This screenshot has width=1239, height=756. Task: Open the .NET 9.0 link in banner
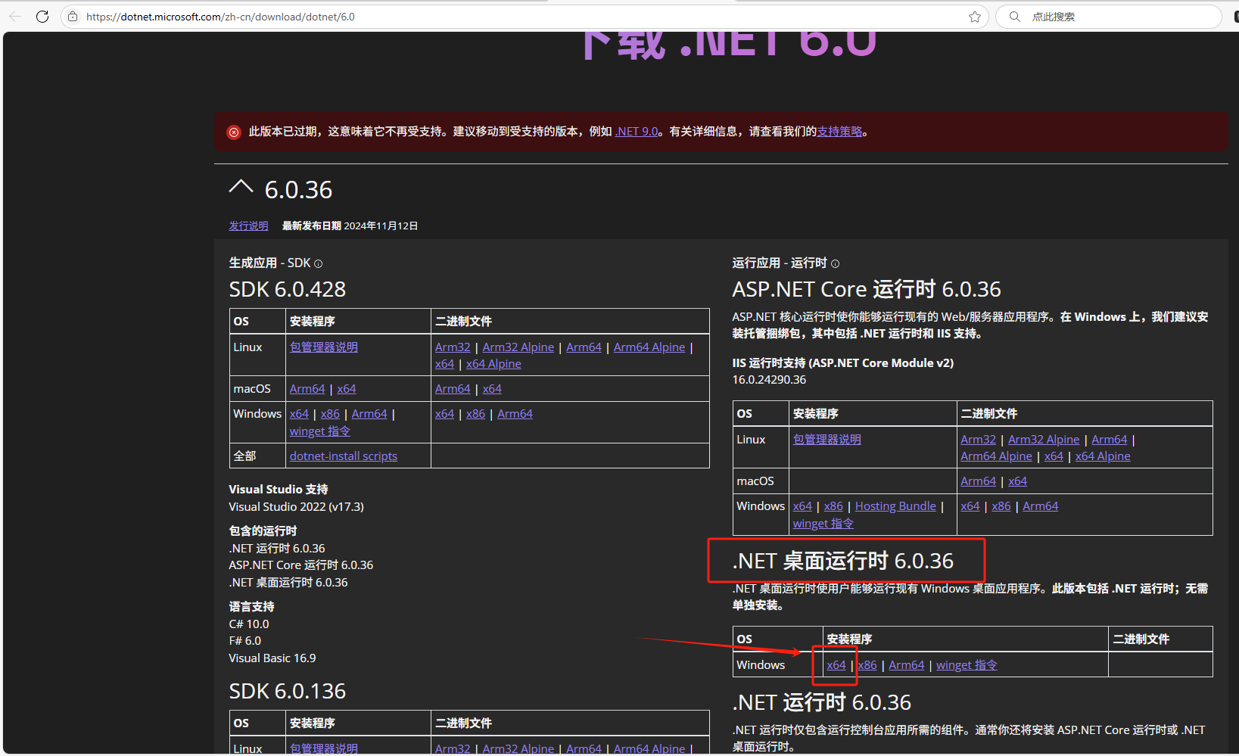[x=637, y=132]
